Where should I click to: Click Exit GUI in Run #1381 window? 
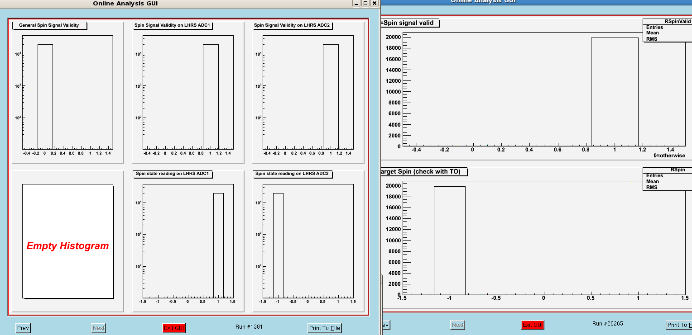click(174, 328)
